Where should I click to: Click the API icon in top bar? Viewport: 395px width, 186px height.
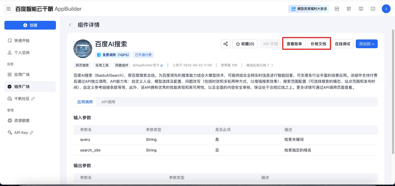337,9
